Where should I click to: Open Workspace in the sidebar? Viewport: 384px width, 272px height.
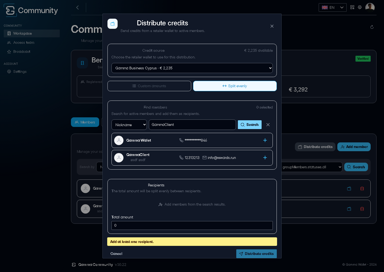(32, 33)
